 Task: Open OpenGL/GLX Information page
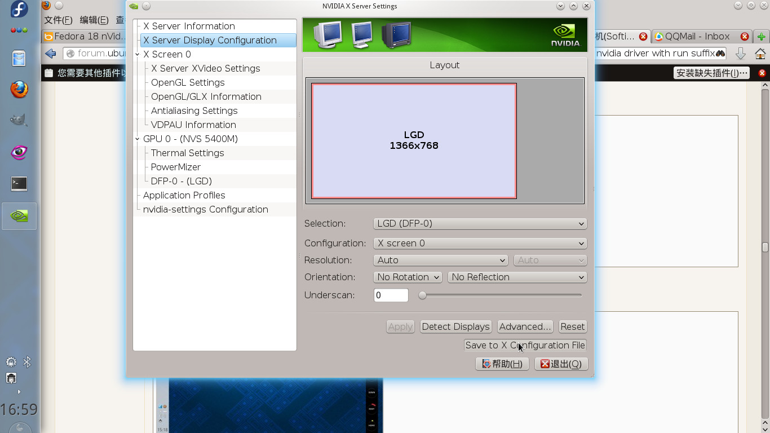click(206, 97)
